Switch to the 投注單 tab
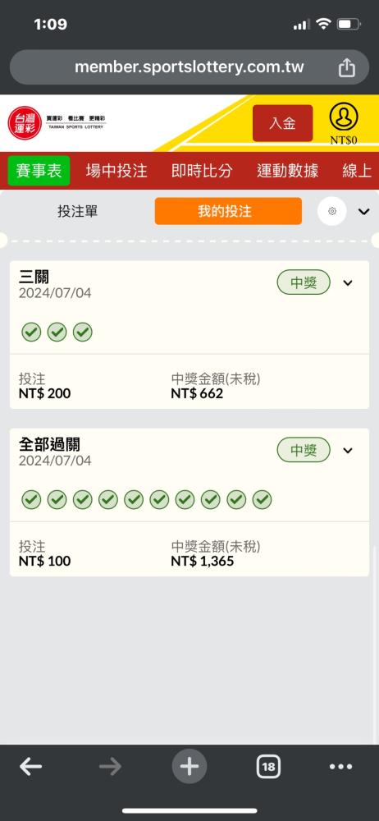 pyautogui.click(x=77, y=212)
